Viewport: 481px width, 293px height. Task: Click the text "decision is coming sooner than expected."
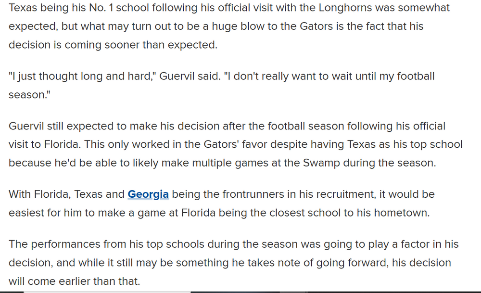(113, 45)
